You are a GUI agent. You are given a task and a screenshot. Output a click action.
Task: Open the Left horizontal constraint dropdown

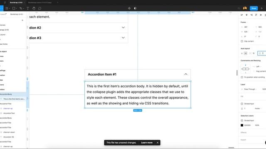[259, 67]
